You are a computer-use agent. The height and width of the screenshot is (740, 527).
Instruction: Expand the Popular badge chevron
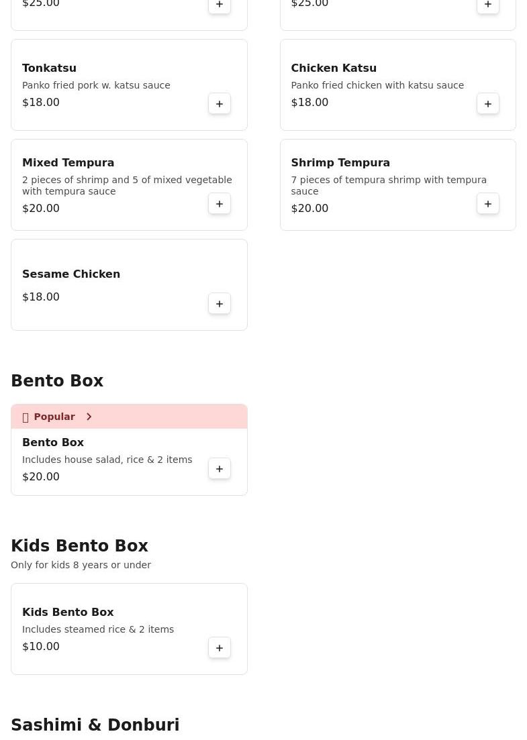(89, 417)
